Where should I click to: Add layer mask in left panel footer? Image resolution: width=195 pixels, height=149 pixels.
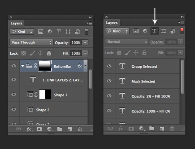39,129
